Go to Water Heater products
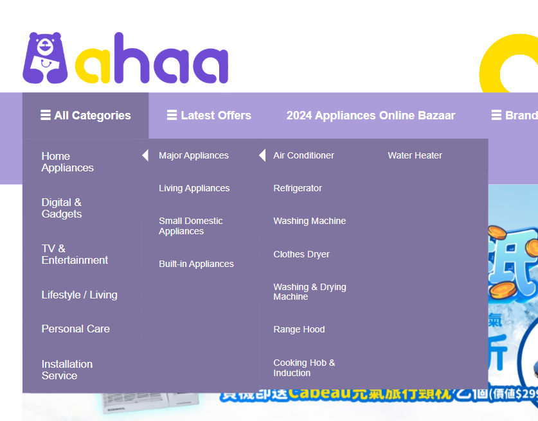 tap(415, 155)
